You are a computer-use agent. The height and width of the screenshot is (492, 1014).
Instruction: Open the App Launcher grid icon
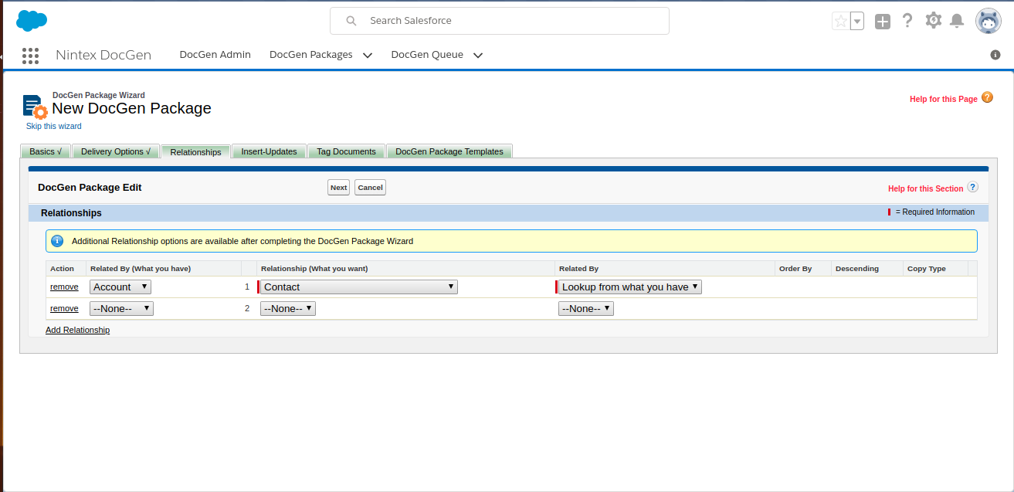point(30,55)
